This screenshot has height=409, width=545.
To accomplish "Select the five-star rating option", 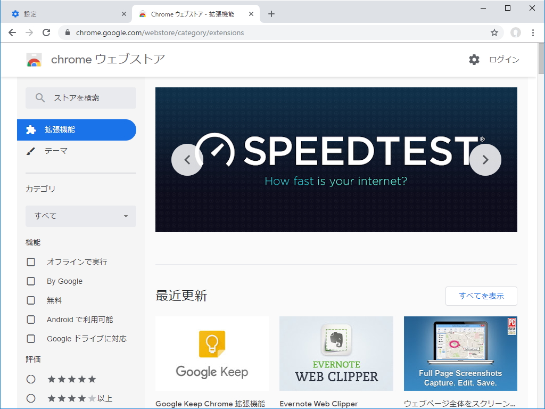I will [x=31, y=379].
